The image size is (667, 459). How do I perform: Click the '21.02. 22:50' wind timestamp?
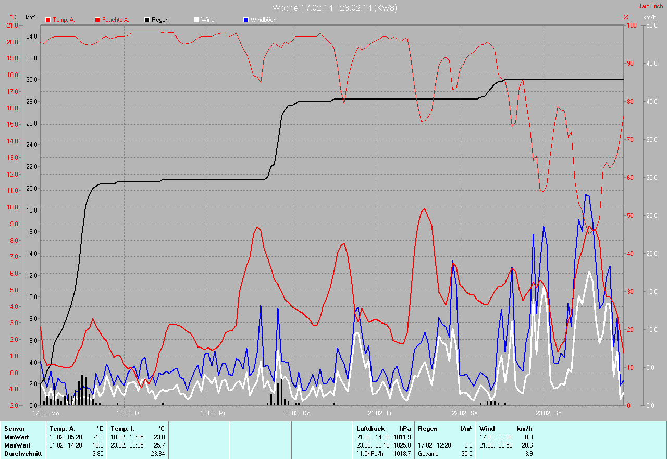pos(496,445)
